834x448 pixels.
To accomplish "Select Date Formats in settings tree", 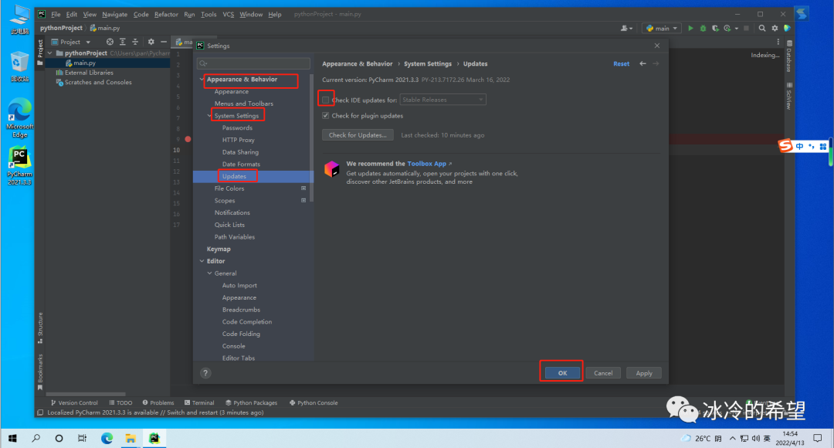I will pyautogui.click(x=241, y=165).
